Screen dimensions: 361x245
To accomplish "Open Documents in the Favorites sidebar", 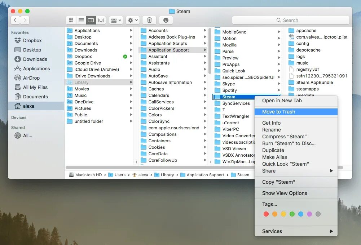I will (35, 97).
